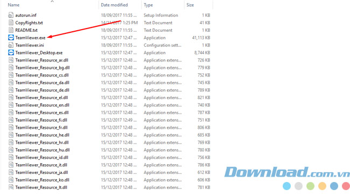Click the 41,113 KB size value

201,38
